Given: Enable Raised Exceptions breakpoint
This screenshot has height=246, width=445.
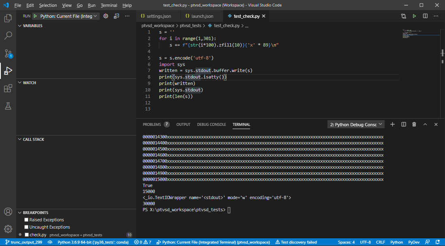Looking at the screenshot, I should 26,220.
